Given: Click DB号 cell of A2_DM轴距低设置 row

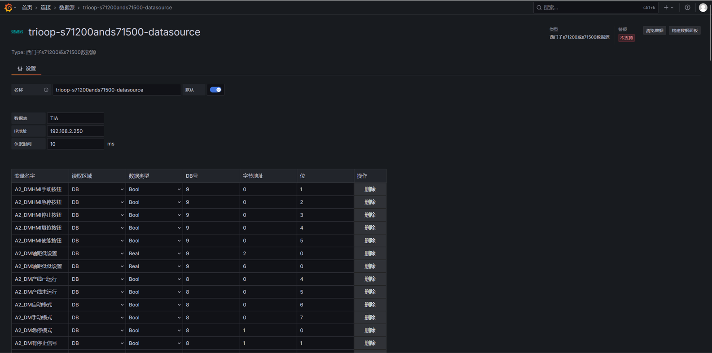Looking at the screenshot, I should [211, 253].
